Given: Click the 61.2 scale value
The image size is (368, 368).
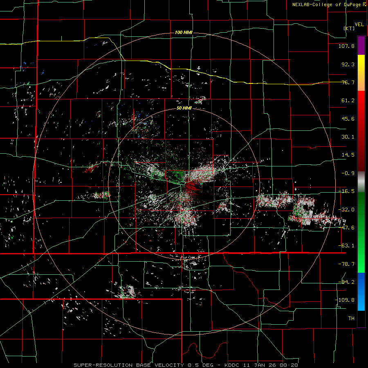Looking at the screenshot, I should click(x=348, y=101).
